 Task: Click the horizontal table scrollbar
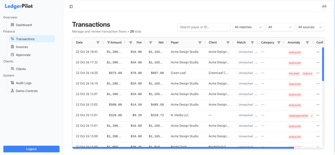click(x=183, y=148)
